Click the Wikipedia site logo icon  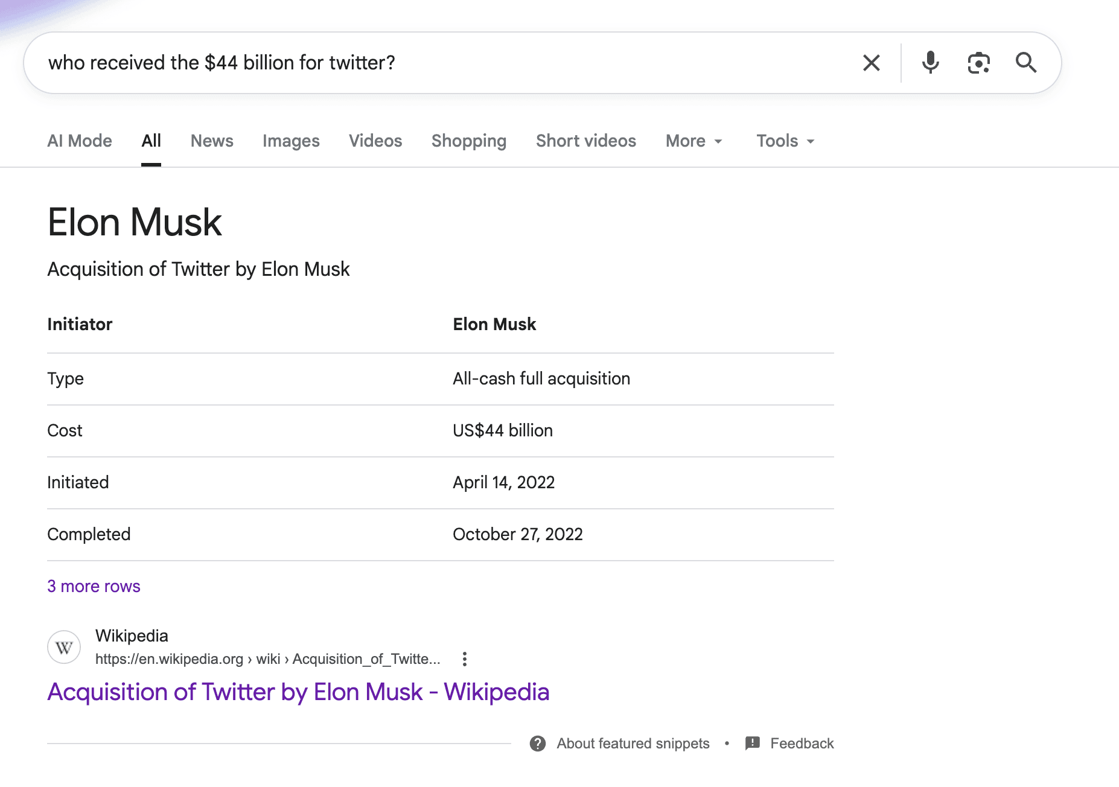point(64,648)
